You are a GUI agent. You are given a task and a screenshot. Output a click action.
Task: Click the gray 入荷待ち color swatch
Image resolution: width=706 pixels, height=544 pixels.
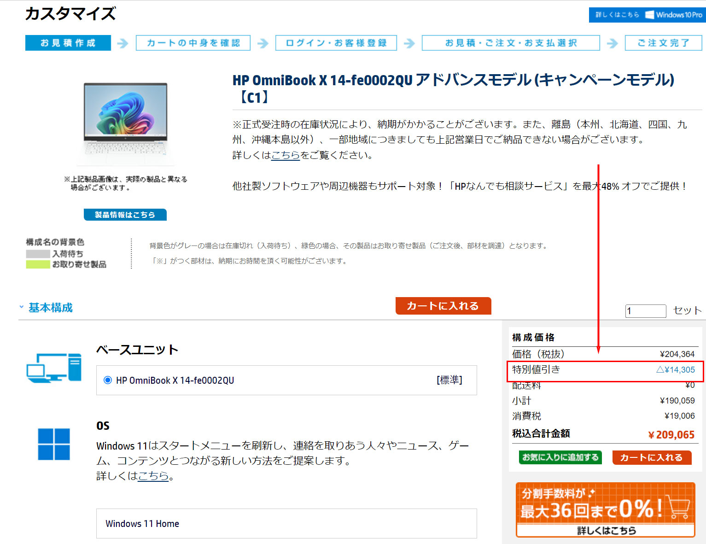point(38,254)
